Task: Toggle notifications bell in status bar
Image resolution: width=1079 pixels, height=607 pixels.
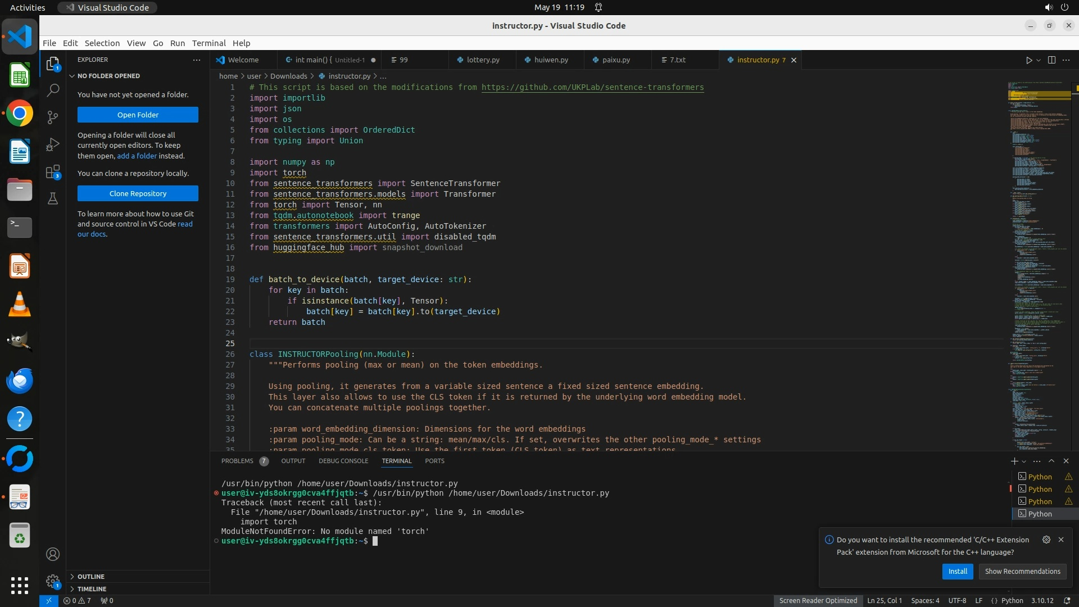Action: [1067, 600]
